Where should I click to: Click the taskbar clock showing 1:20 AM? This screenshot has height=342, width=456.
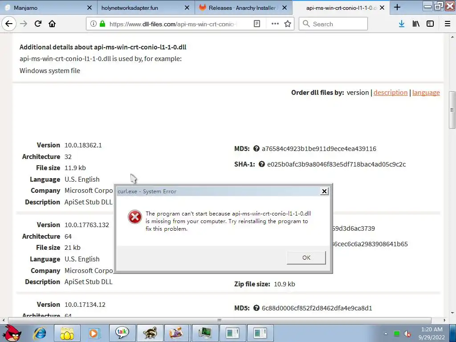432,333
